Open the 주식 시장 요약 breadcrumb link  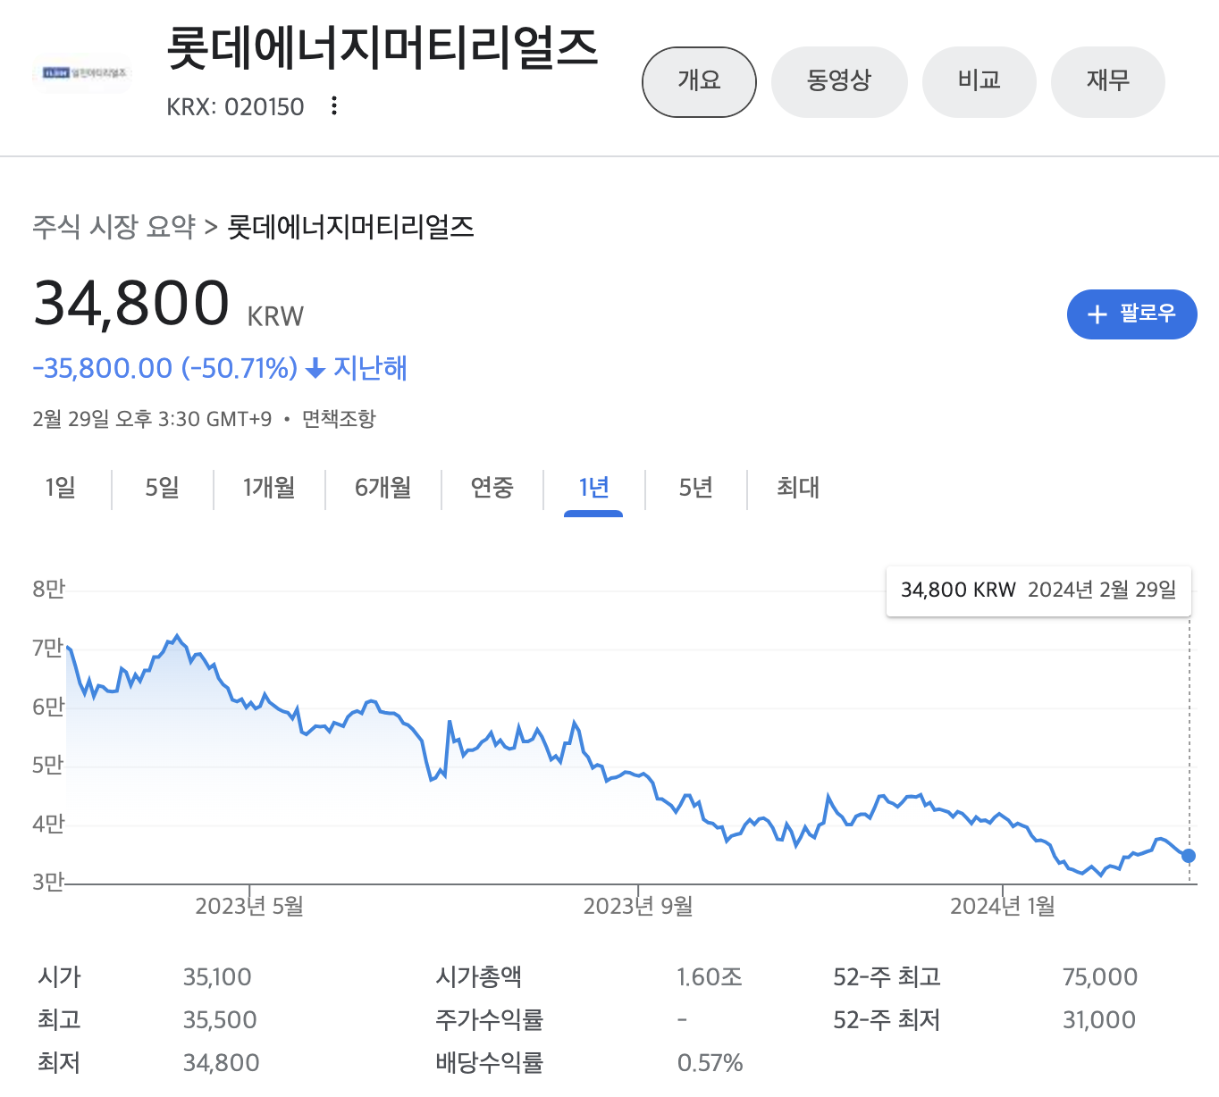coord(114,227)
